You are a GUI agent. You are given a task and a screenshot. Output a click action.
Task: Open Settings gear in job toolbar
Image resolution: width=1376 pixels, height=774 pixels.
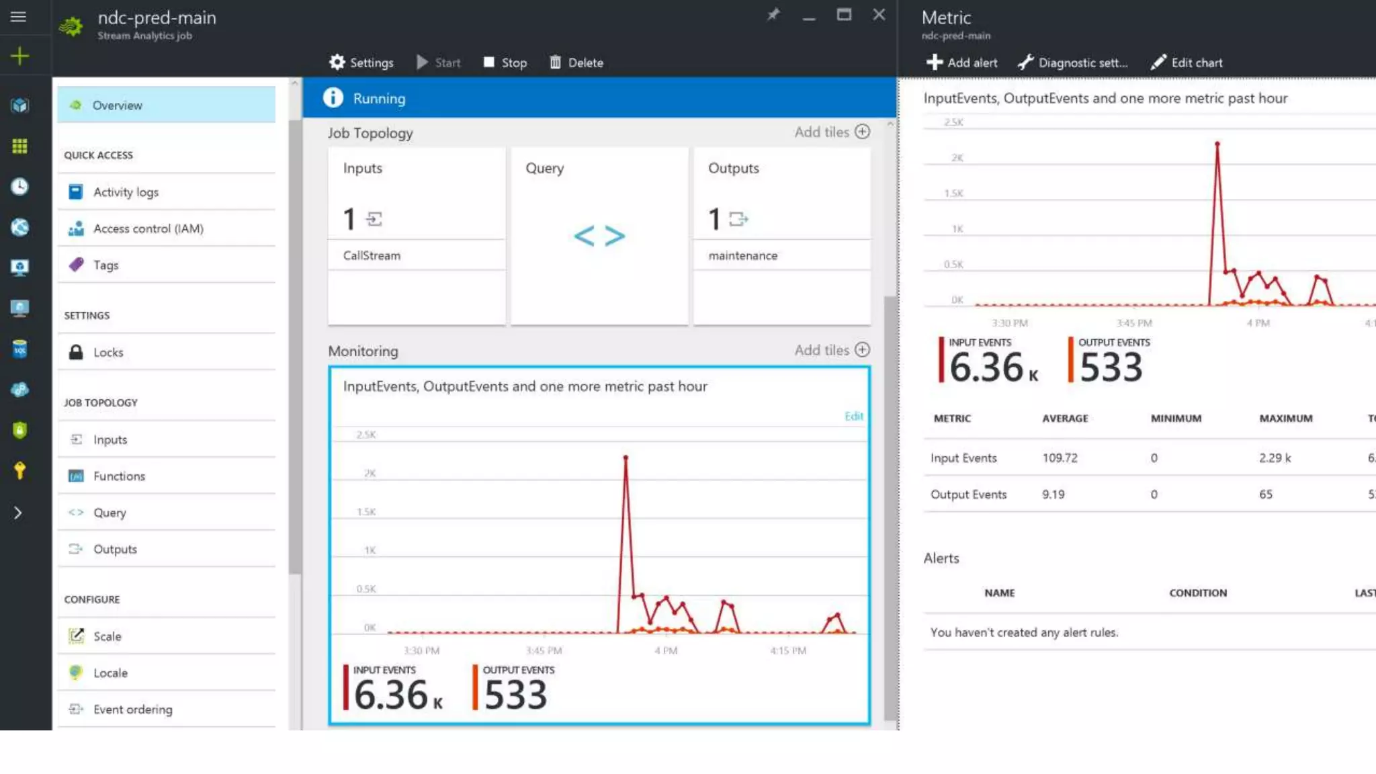[x=337, y=62]
